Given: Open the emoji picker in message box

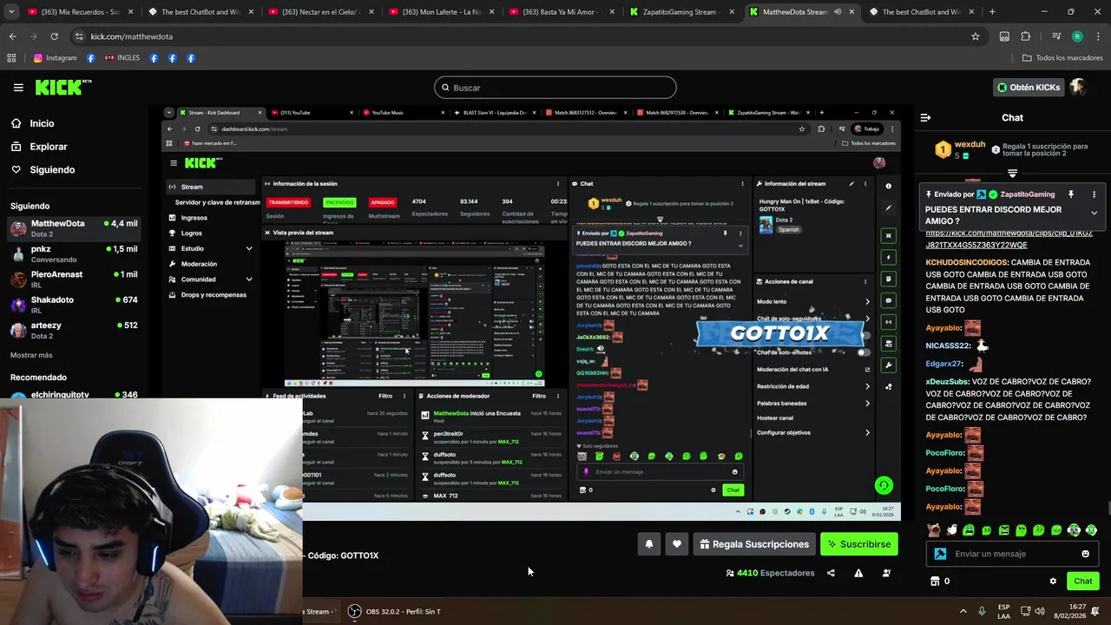Looking at the screenshot, I should (1085, 554).
